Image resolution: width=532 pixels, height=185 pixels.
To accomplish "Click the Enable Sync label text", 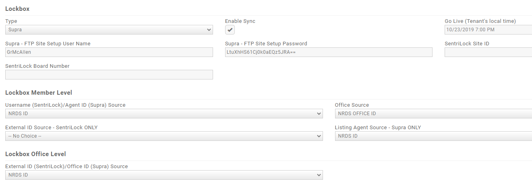I will tap(240, 21).
